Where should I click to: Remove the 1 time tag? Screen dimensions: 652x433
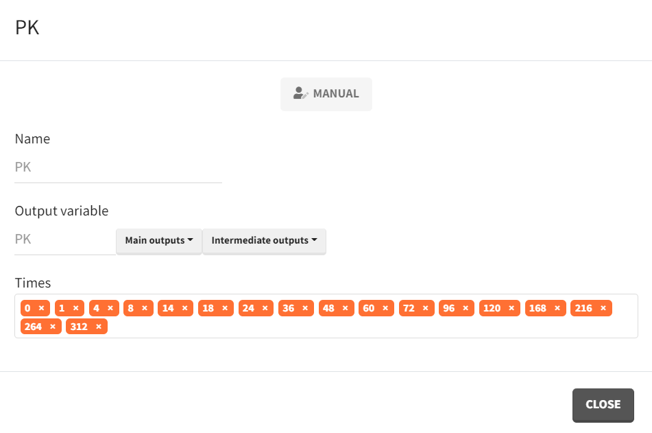(x=75, y=308)
